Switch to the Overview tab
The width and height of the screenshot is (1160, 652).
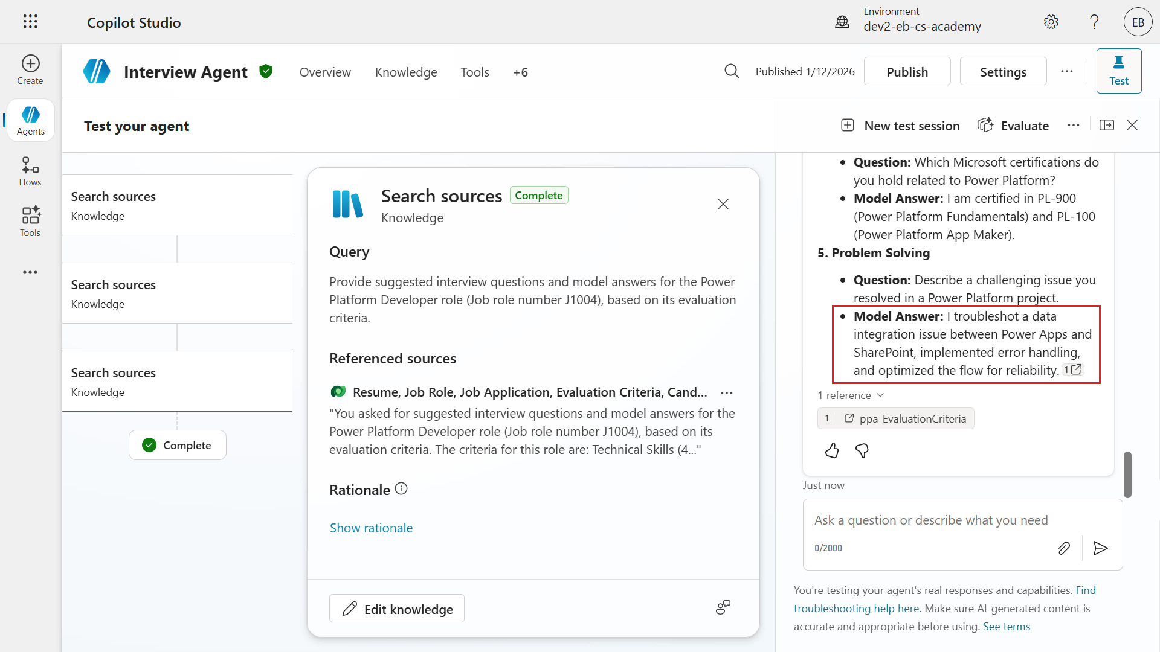click(x=325, y=72)
